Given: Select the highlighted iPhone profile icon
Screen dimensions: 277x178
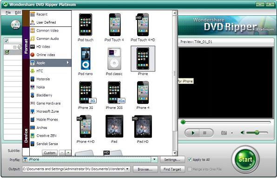Looking at the screenshot, I should 143,58.
